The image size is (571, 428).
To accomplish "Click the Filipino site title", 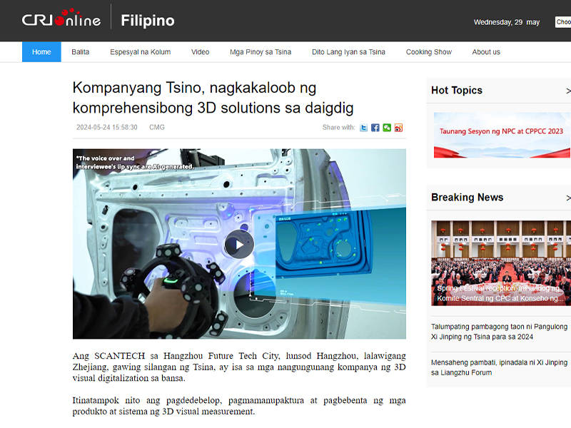I will [x=148, y=21].
